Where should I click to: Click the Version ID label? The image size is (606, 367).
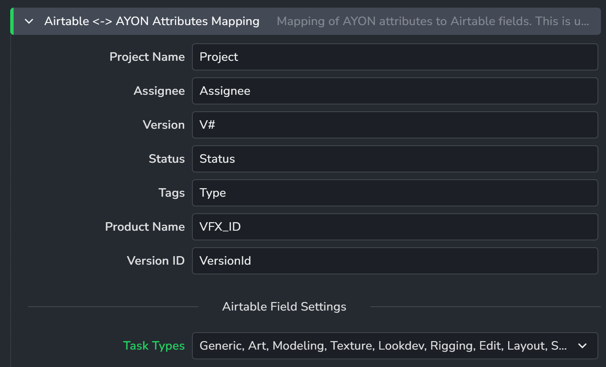coord(156,261)
